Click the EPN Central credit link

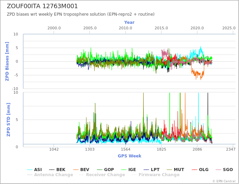point(224,181)
